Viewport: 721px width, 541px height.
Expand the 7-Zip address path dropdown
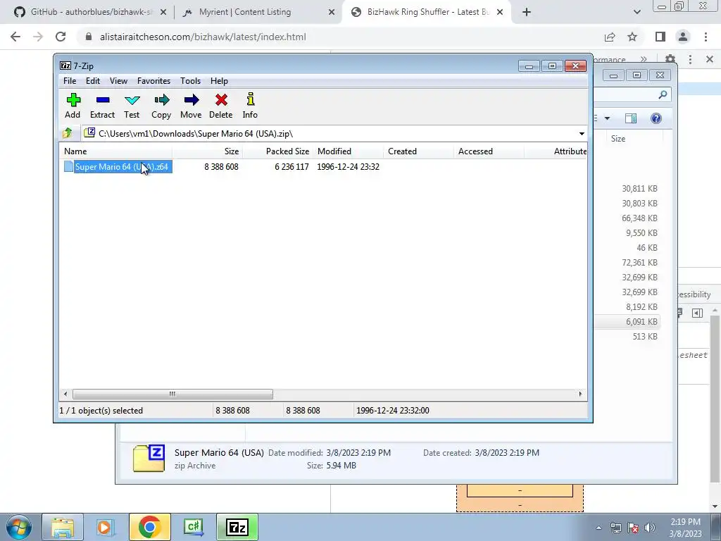pos(582,134)
